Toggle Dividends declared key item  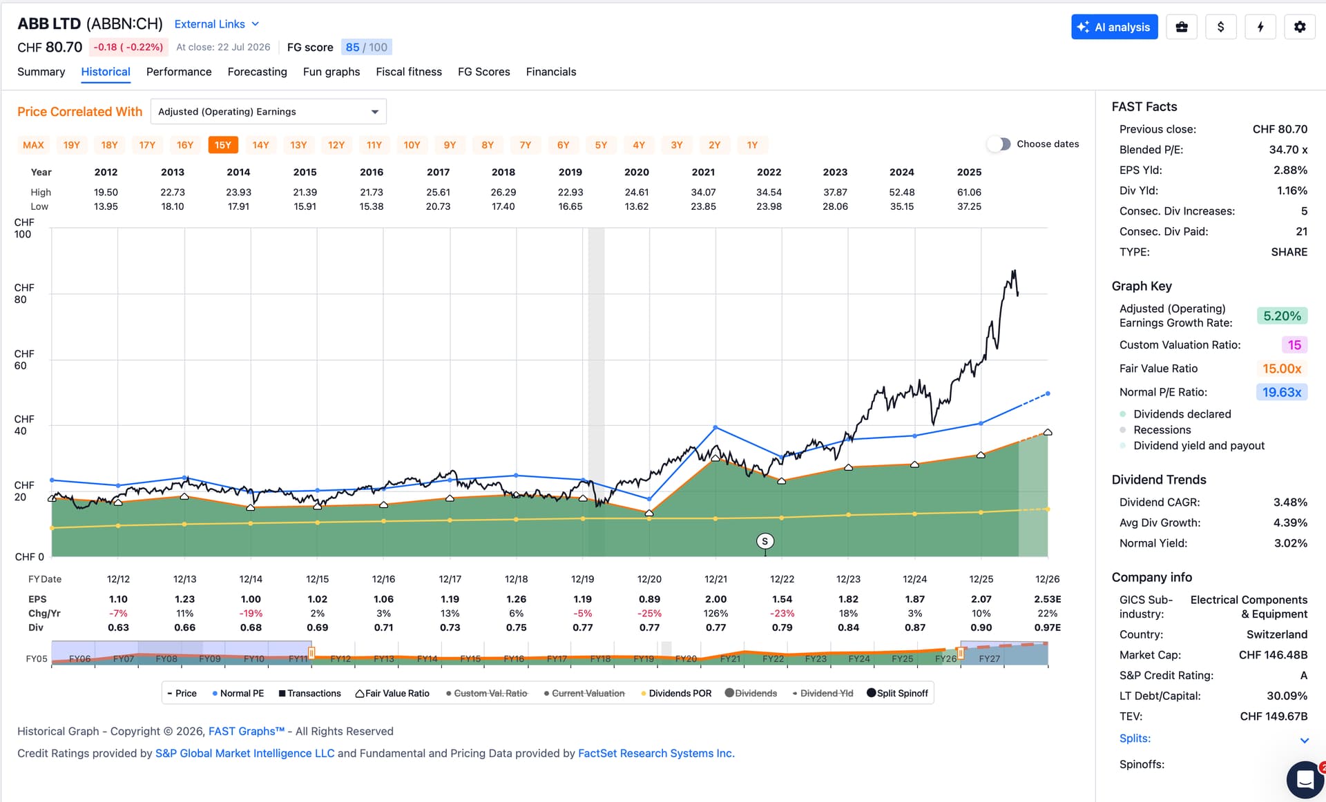point(1175,414)
